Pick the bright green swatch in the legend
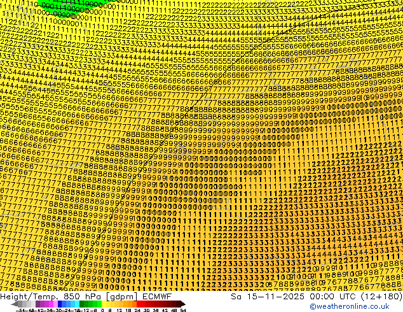Image resolution: width=403 pixels, height=312 pixels. tap(99, 304)
